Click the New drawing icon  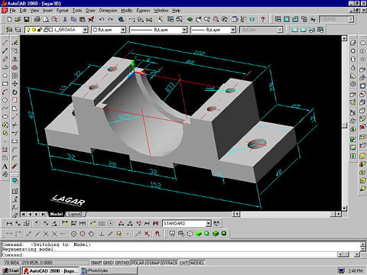click(x=9, y=19)
